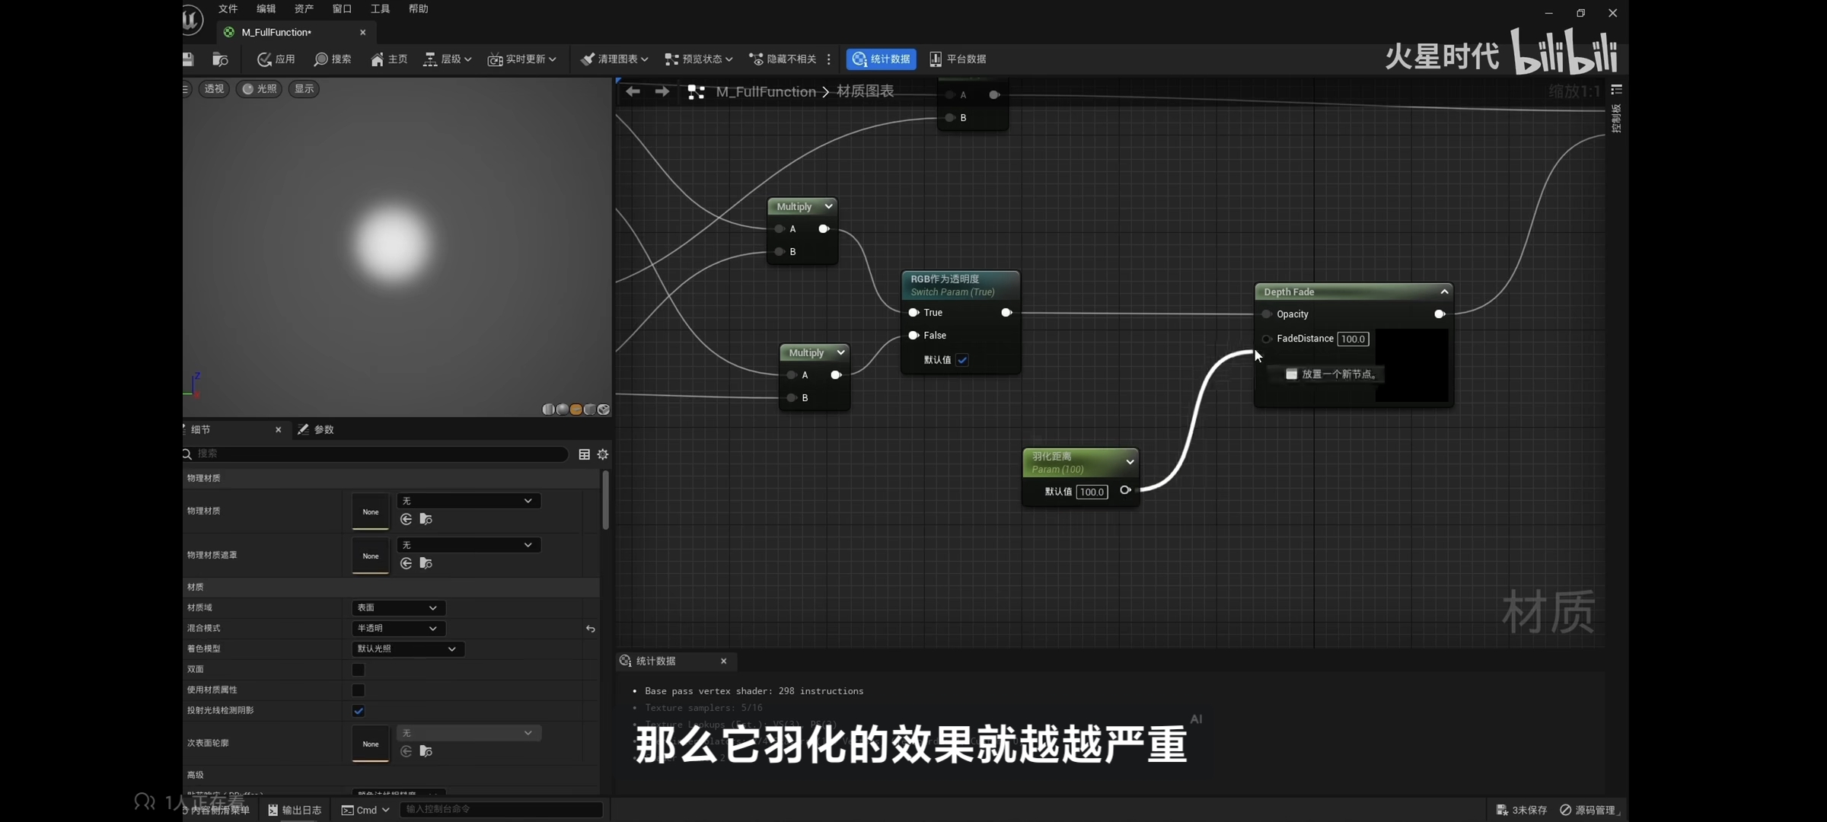
Task: Click the save icon in the toolbar
Action: [188, 59]
